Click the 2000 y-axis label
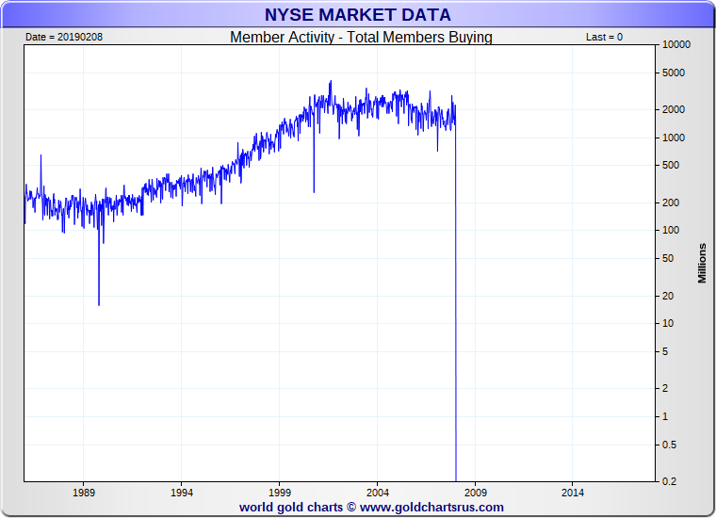Screen dimensions: 716x518 pos(674,109)
